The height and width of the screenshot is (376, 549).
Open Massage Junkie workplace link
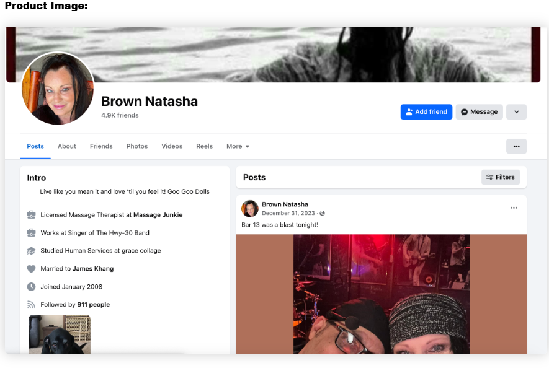click(158, 215)
